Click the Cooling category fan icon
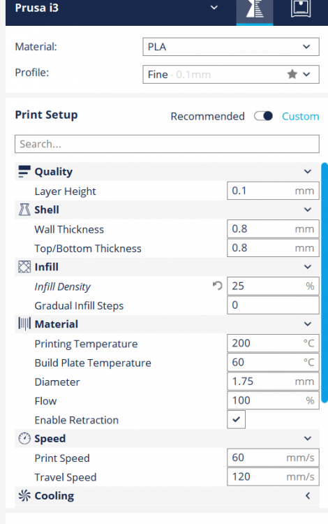Image resolution: width=328 pixels, height=524 pixels. point(24,495)
